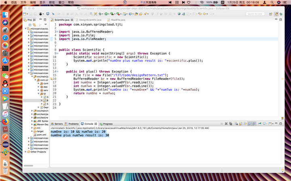Collapse the plus method fold on line 14
This screenshot has height=181, width=291.
pos(57,72)
